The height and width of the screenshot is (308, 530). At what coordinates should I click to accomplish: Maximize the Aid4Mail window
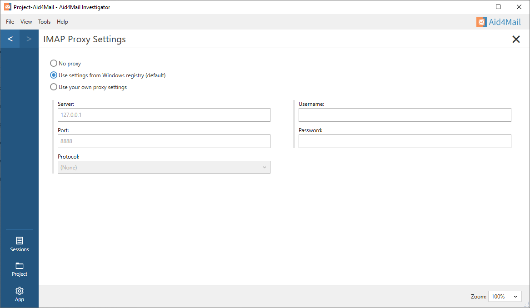(x=498, y=7)
